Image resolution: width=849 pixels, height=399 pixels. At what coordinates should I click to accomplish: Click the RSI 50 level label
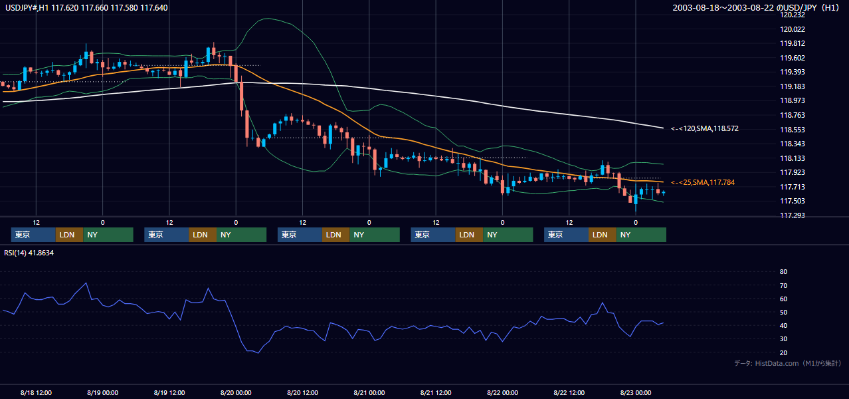[783, 312]
